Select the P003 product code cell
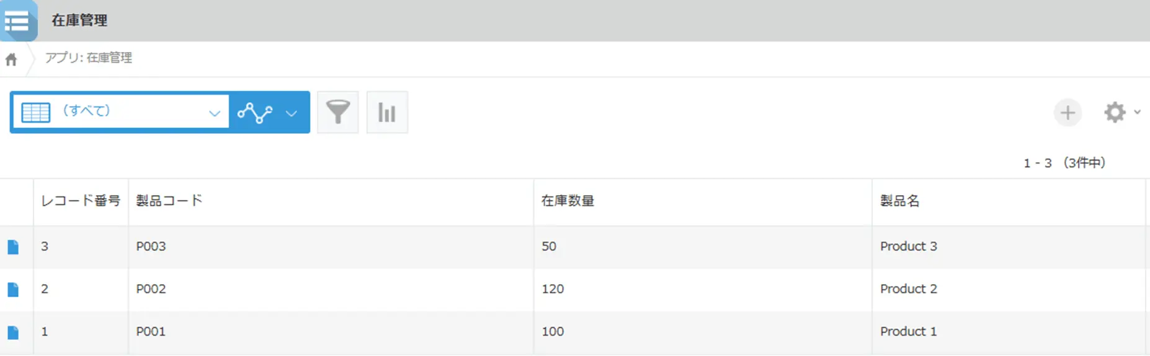The height and width of the screenshot is (356, 1150). pos(151,246)
